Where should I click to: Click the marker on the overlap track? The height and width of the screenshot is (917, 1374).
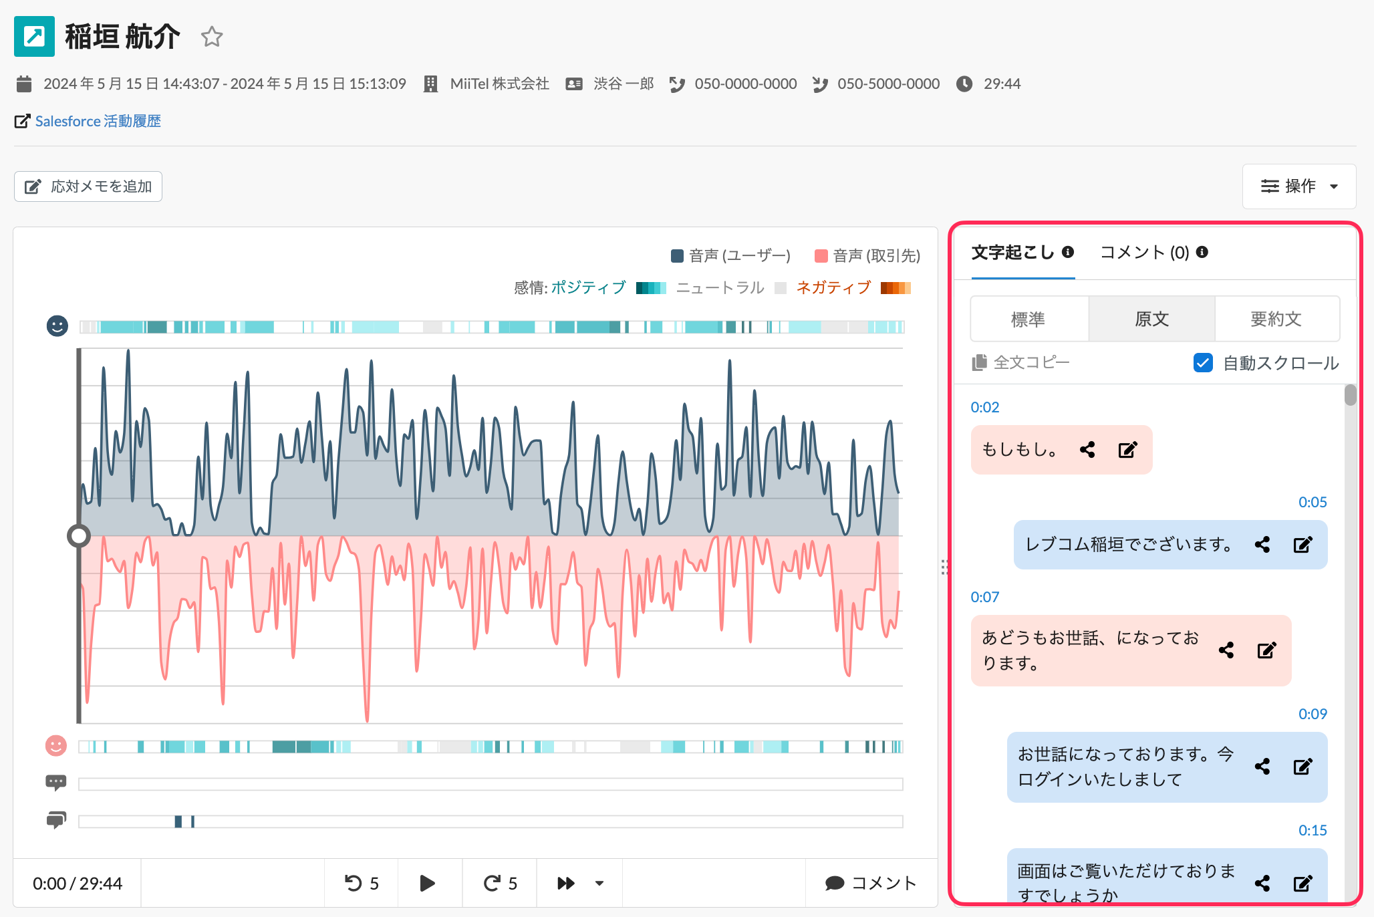[178, 821]
